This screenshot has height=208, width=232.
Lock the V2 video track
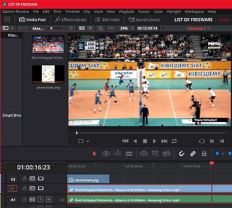[25, 179]
